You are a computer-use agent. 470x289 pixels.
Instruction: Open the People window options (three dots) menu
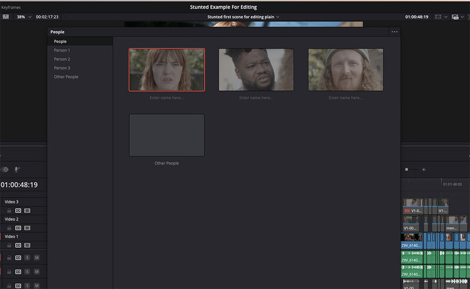(394, 32)
